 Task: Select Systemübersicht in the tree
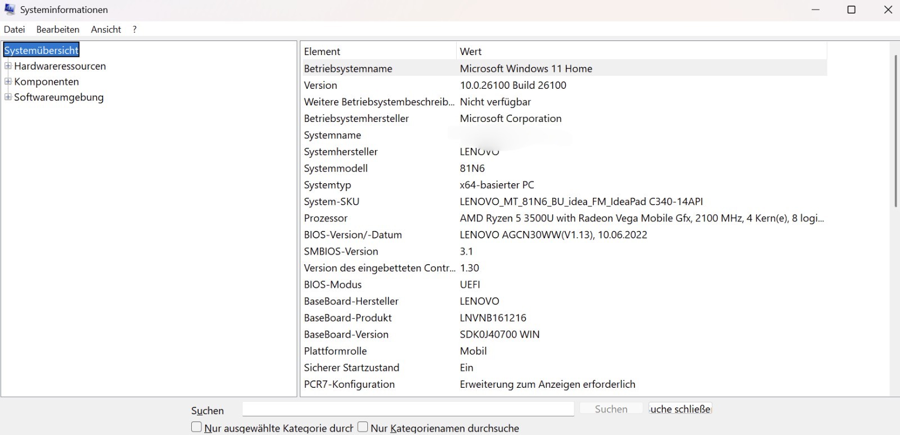[x=41, y=50]
